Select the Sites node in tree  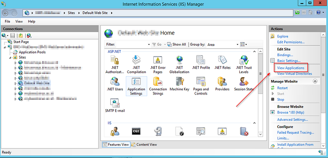tap(23, 57)
